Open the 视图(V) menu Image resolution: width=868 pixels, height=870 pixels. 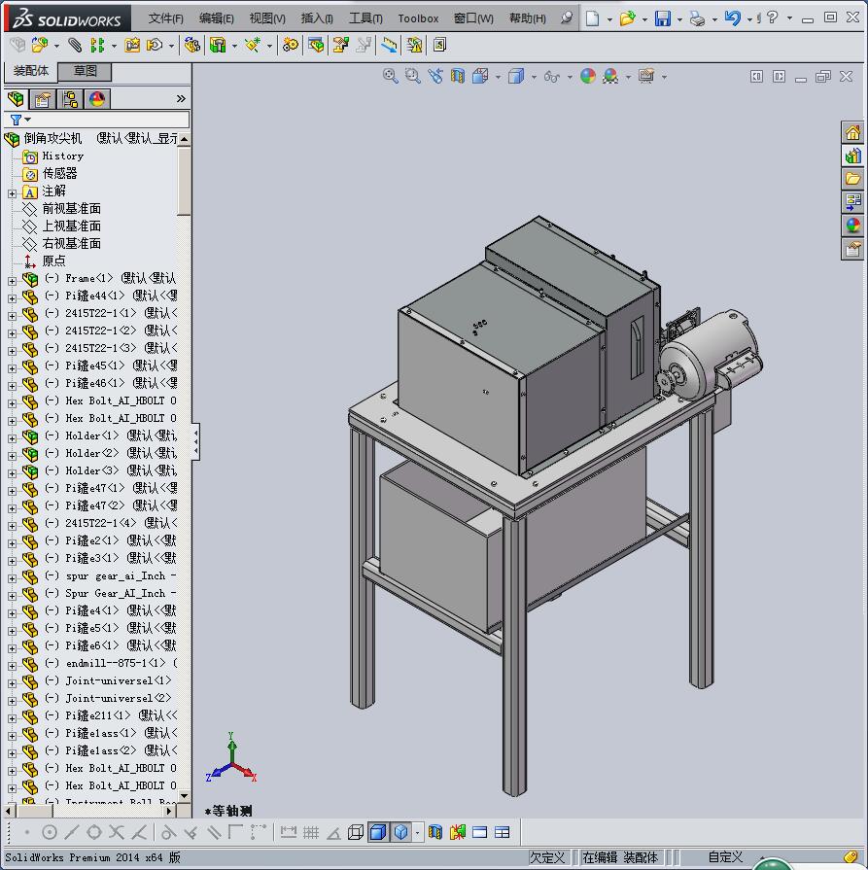pyautogui.click(x=267, y=18)
